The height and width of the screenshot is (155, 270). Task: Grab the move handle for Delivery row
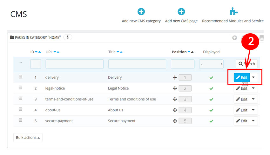point(175,78)
